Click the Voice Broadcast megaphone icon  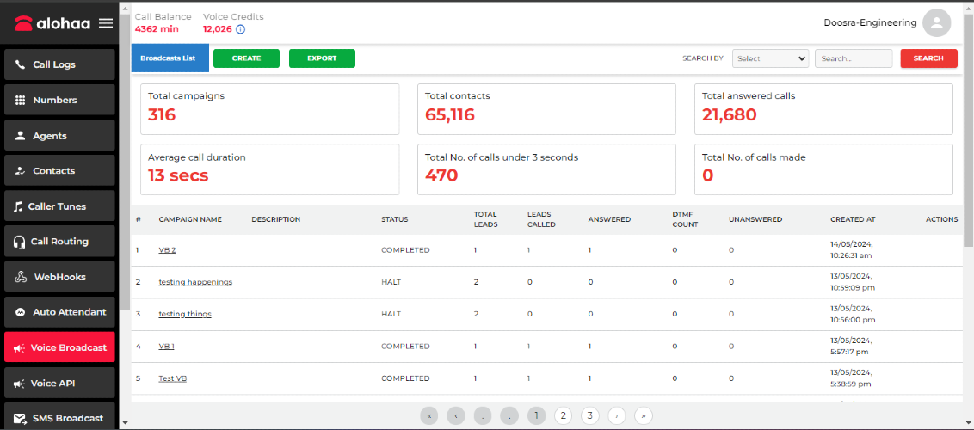pos(19,348)
